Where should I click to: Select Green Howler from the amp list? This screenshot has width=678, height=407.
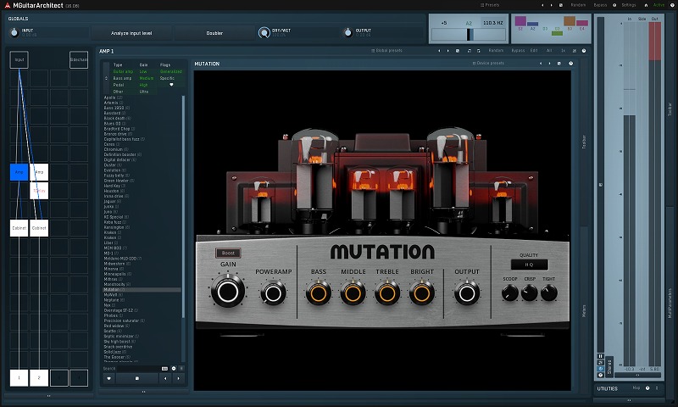(x=117, y=181)
